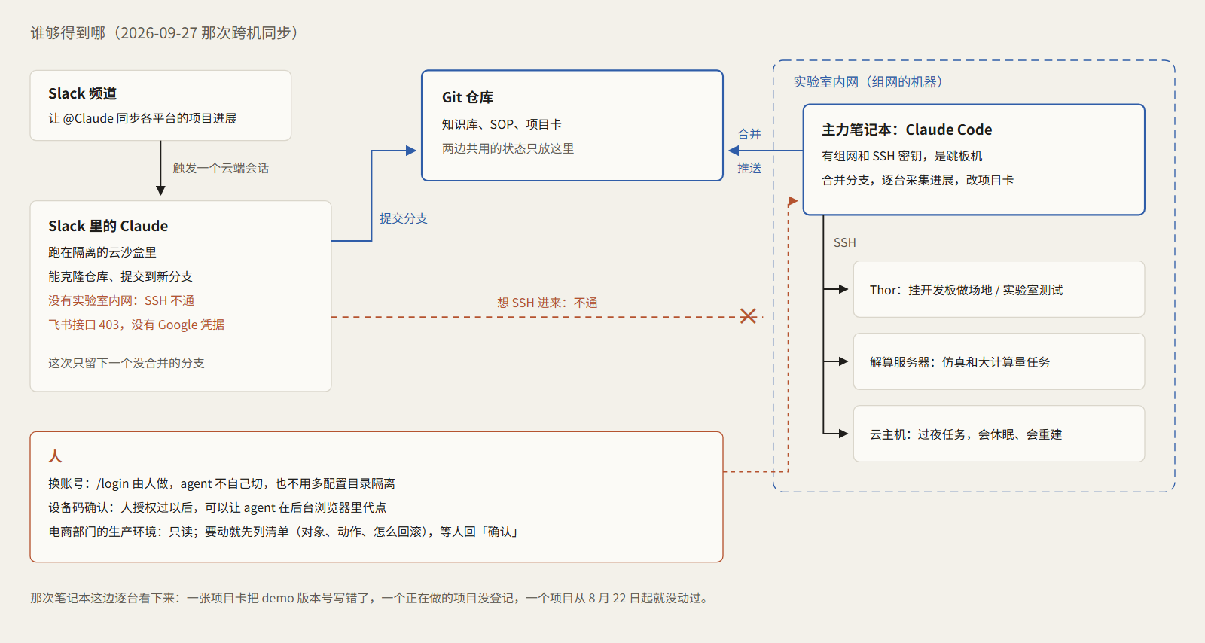Select the "Thor：挂开发板做场地 / 实验室测试" box text

point(966,290)
